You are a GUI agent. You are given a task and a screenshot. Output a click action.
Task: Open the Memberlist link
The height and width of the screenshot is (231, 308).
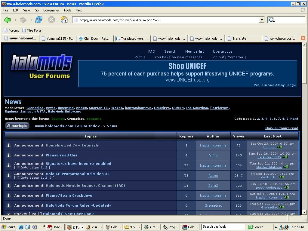(x=195, y=51)
